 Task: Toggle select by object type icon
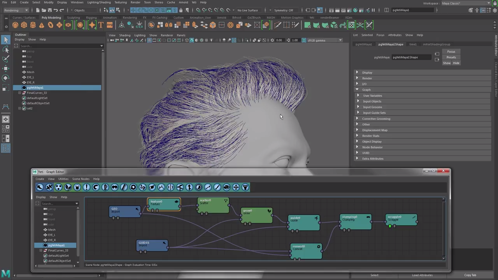pos(112,10)
